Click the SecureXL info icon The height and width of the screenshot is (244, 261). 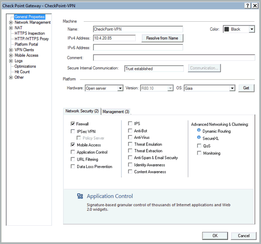(x=199, y=138)
